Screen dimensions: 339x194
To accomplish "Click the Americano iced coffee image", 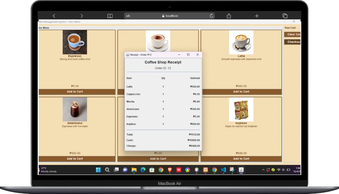I will [x=75, y=109].
